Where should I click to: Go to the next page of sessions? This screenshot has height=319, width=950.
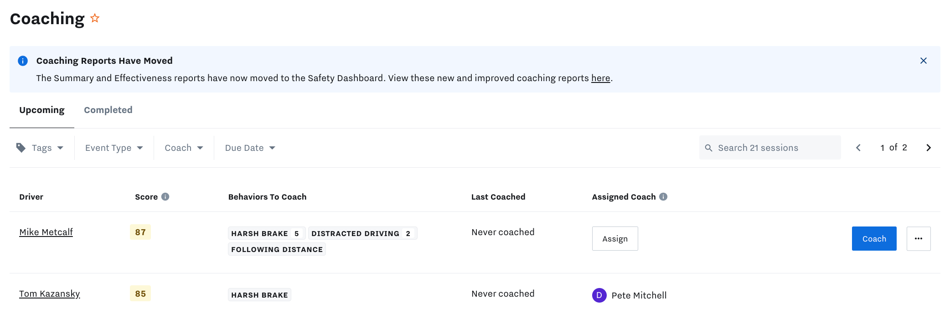click(x=929, y=147)
